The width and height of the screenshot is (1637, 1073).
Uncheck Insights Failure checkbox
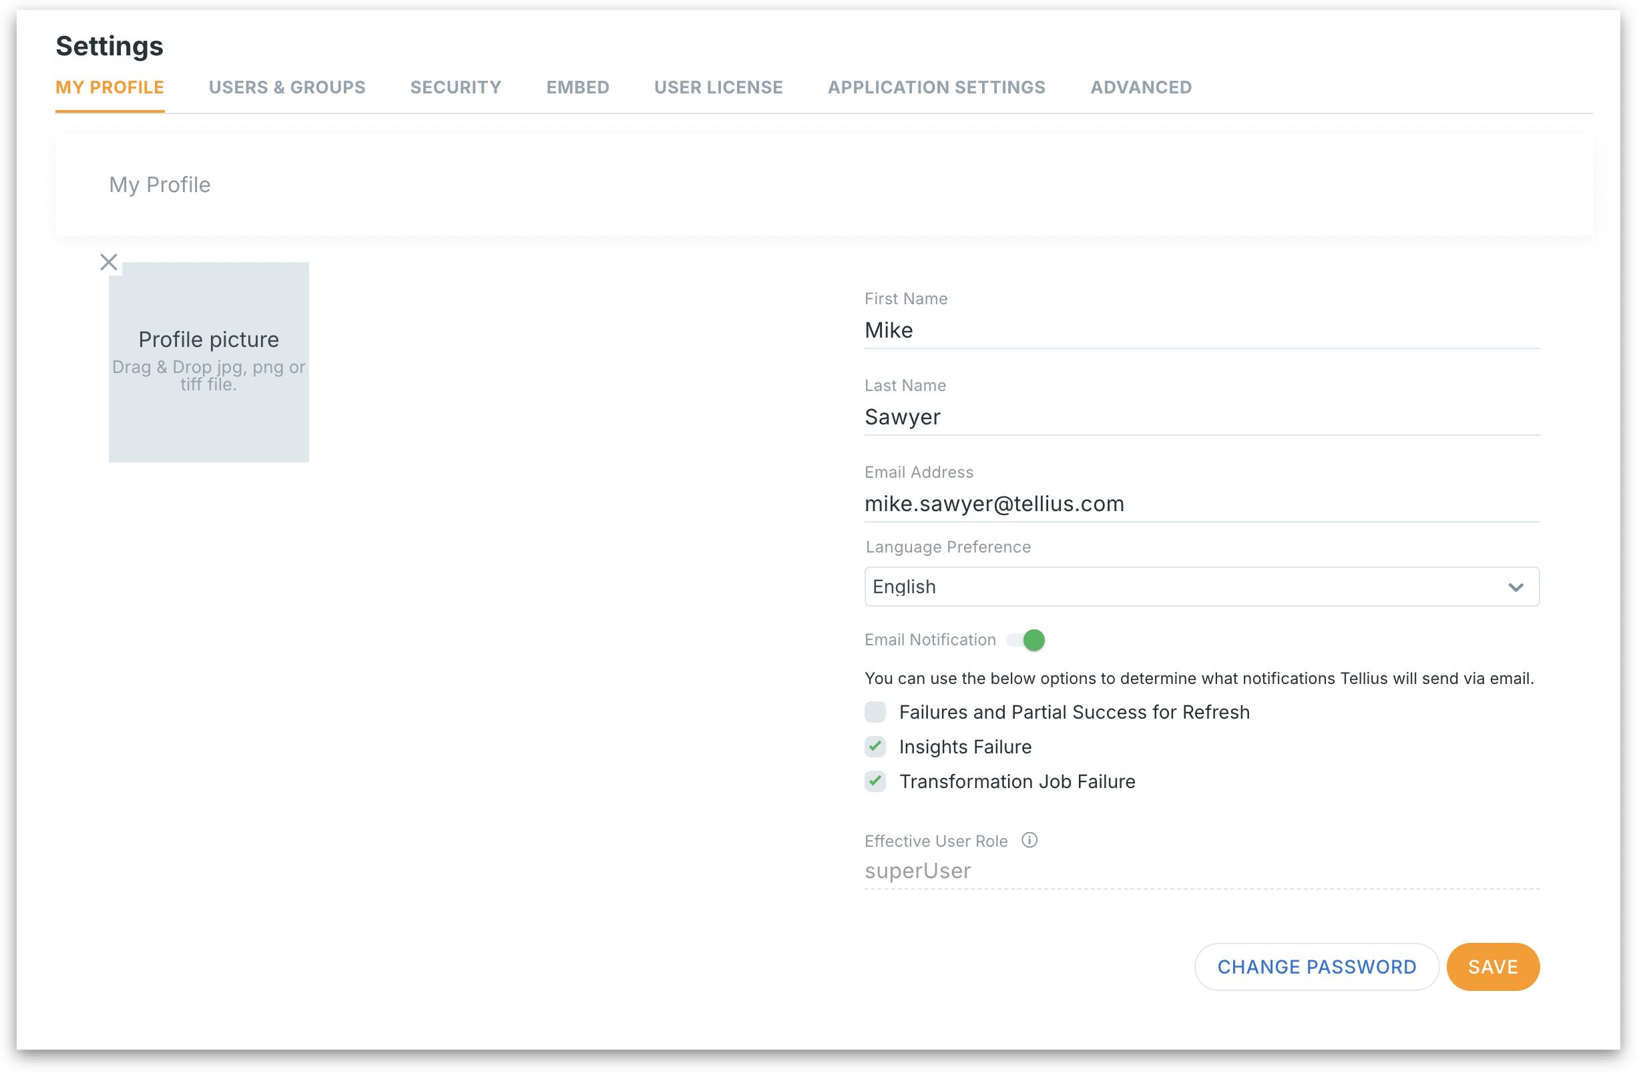point(875,747)
